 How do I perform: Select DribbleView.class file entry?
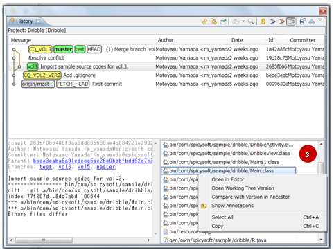(229, 154)
